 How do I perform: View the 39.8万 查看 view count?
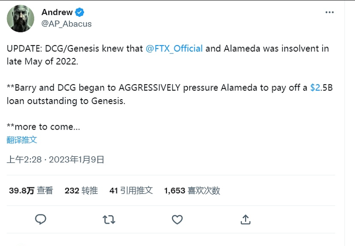[x=31, y=190]
